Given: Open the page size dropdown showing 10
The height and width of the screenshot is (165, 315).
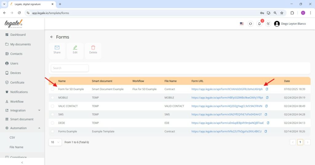Looking at the screenshot, I should click(55, 142).
